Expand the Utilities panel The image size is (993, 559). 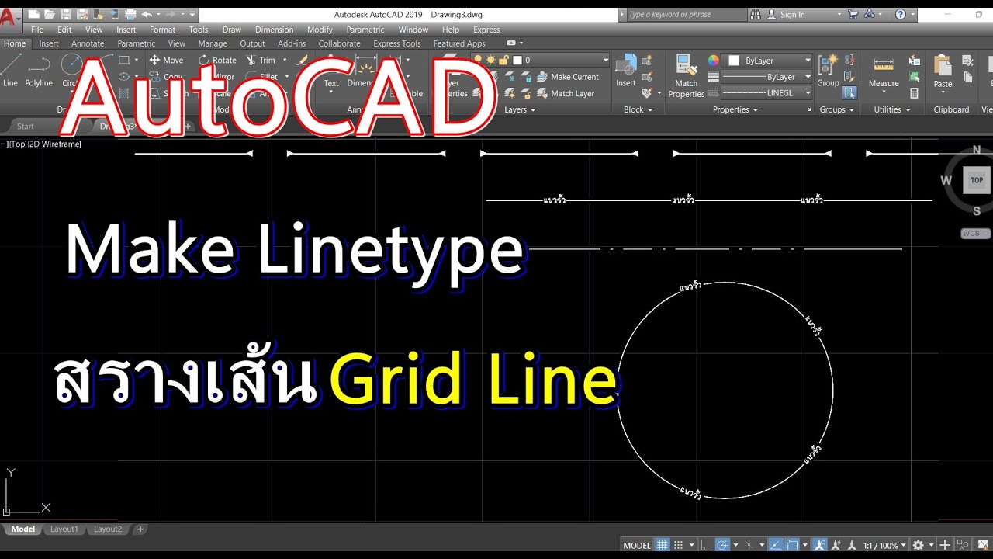pos(892,109)
